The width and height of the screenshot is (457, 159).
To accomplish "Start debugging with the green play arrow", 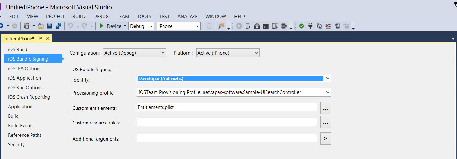I will coord(102,26).
